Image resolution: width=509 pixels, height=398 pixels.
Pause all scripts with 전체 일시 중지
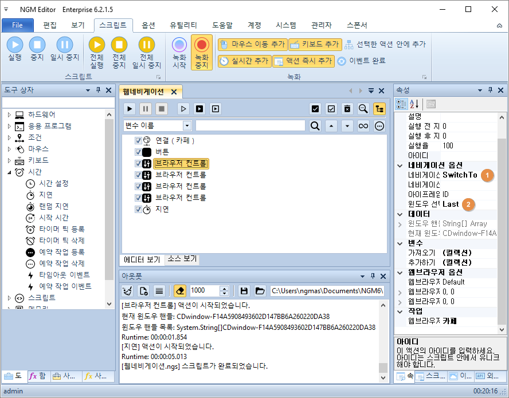tap(146, 53)
